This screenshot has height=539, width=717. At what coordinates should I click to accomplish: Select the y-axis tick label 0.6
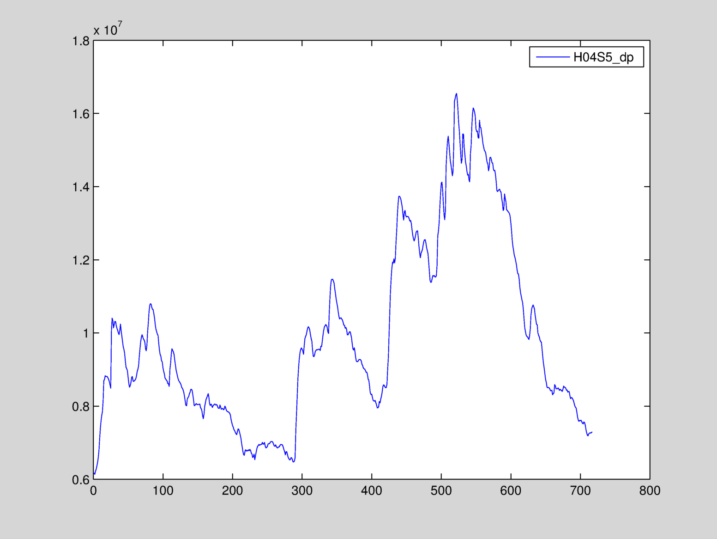(81, 480)
